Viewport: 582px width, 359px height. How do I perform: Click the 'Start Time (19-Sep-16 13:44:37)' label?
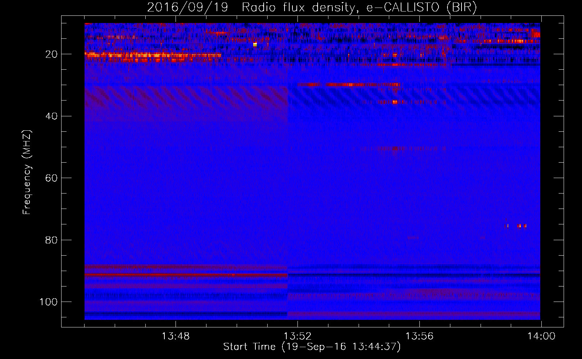coord(312,347)
